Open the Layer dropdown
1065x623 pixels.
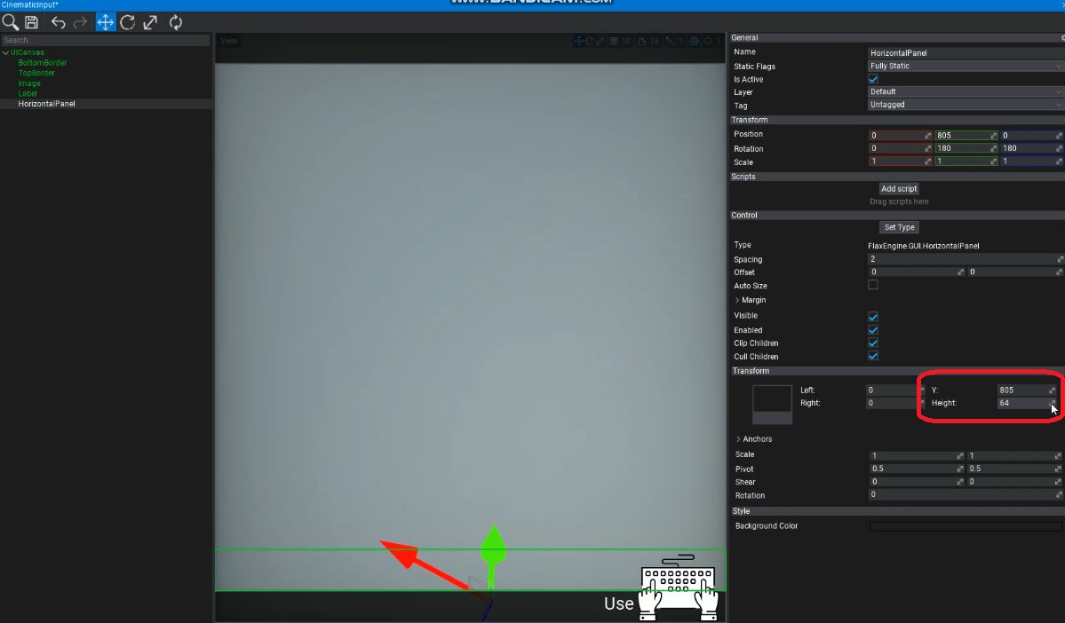(966, 91)
